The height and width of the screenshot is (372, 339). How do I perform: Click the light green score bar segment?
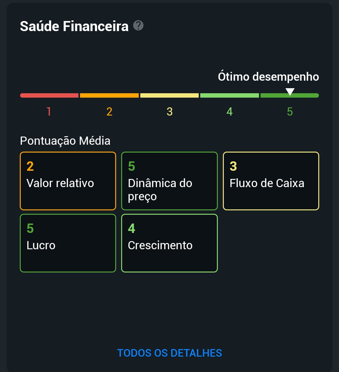229,95
